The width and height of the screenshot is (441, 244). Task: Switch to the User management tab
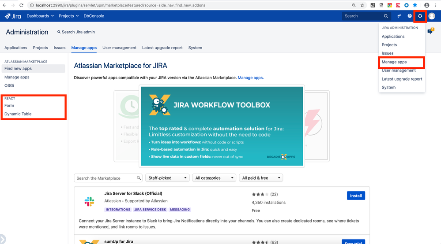119,48
